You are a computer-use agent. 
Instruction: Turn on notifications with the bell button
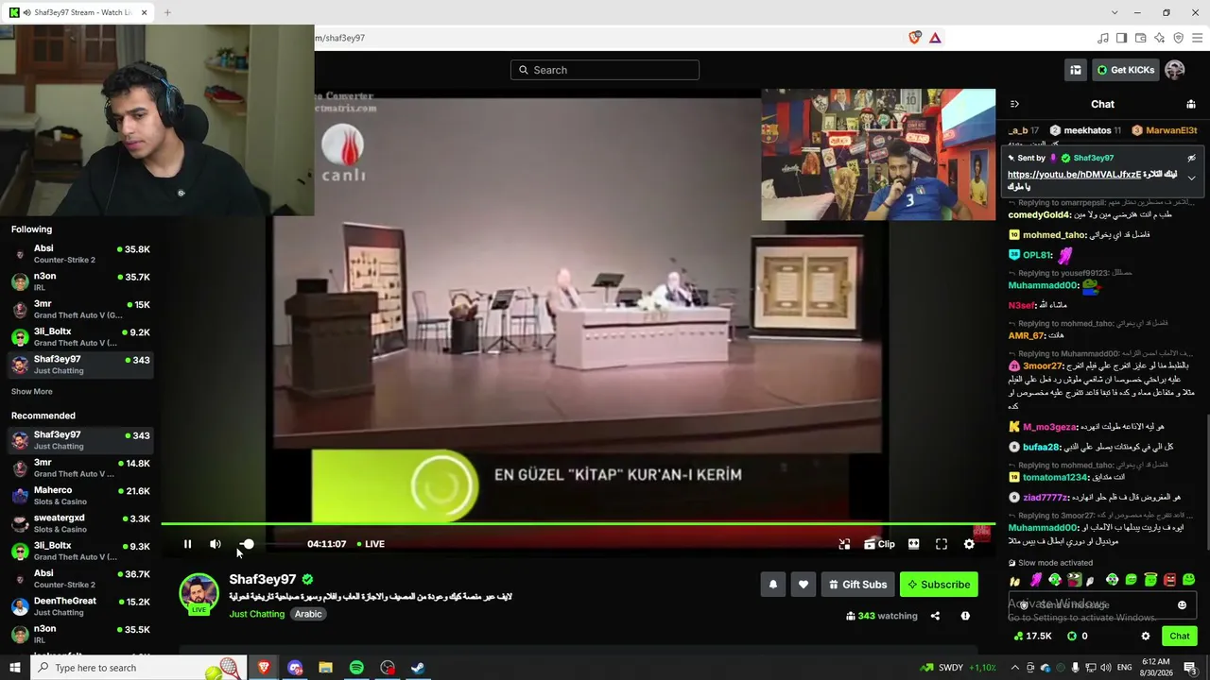[x=772, y=585]
